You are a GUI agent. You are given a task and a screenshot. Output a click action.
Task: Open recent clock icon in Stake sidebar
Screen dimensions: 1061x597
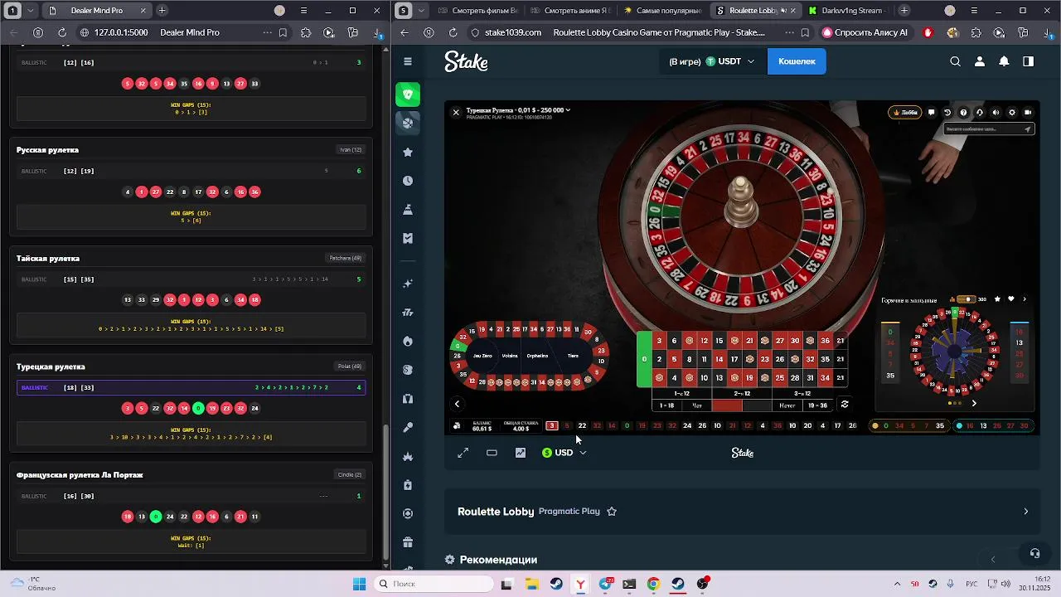[x=407, y=181]
